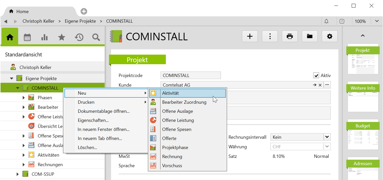Viewport: 383px width, 180px height.
Task: Select Projektphase from the Neu submenu
Action: pyautogui.click(x=175, y=148)
